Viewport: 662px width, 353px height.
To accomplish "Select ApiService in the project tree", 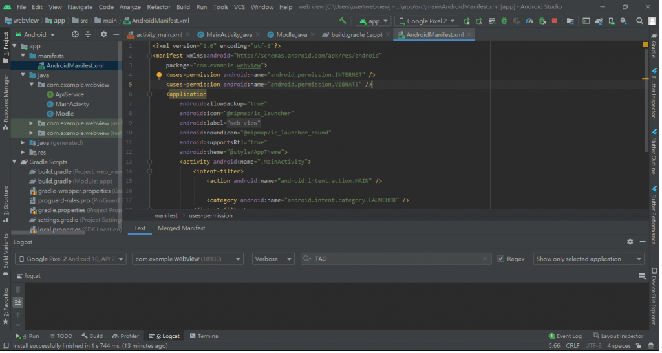I will pos(70,95).
